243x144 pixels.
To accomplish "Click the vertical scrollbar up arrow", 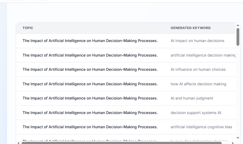I will click(x=238, y=25).
